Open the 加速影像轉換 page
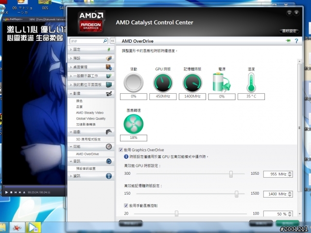Screen dimensions: 311x233 point(86,124)
